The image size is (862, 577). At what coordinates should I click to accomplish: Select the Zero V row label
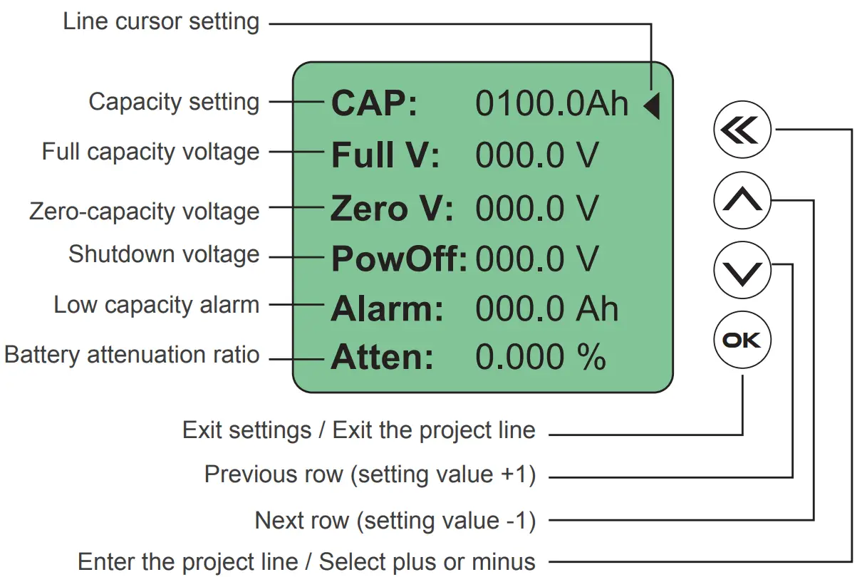391,209
